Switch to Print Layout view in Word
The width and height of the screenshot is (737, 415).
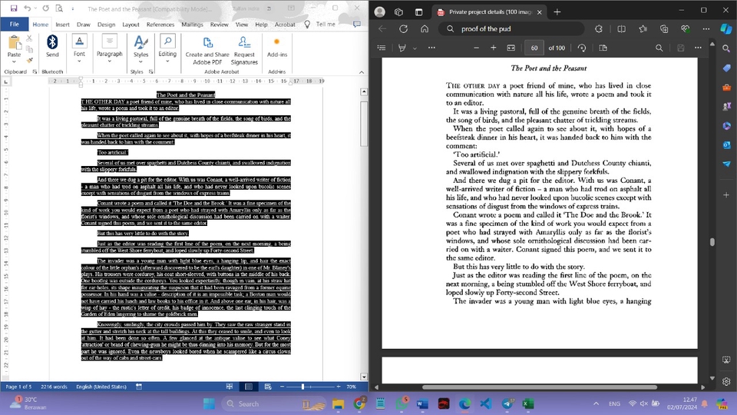pyautogui.click(x=249, y=387)
